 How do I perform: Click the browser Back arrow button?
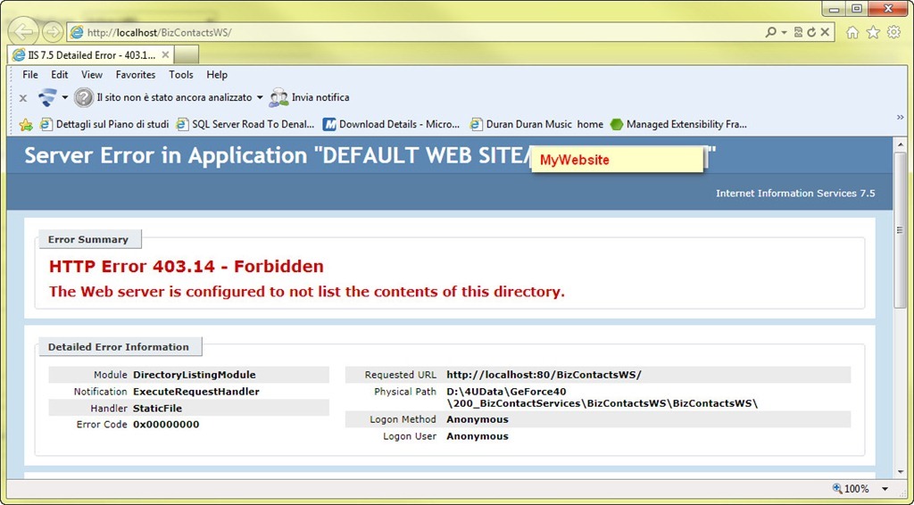tap(23, 32)
